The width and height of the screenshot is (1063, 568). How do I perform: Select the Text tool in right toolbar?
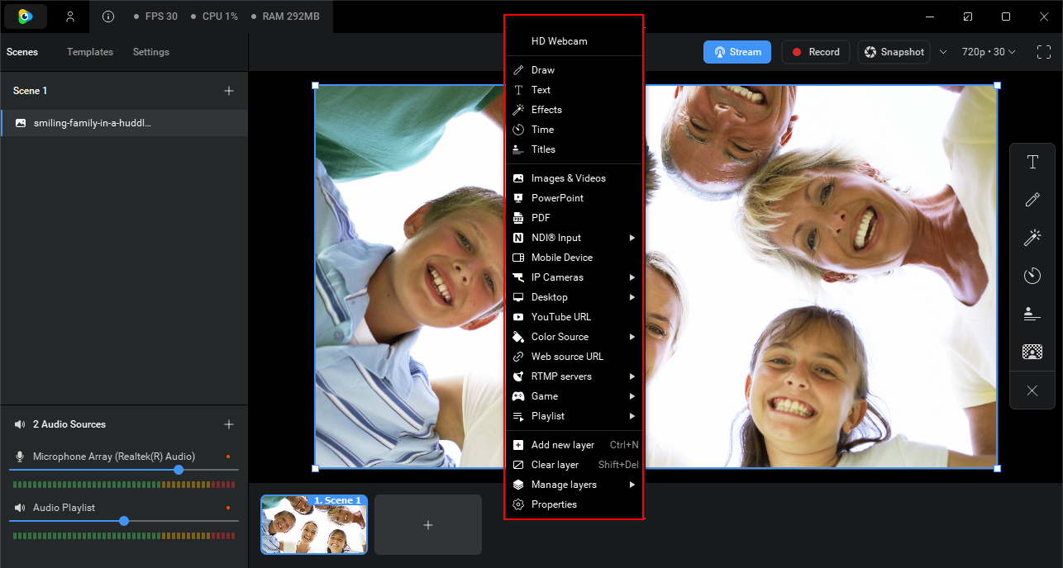tap(1032, 162)
